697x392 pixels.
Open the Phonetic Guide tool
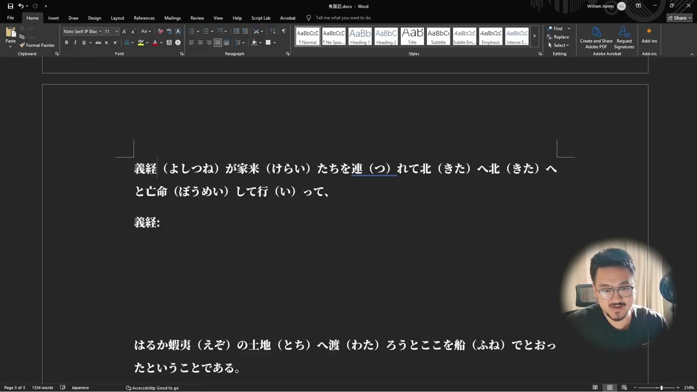coord(169,32)
